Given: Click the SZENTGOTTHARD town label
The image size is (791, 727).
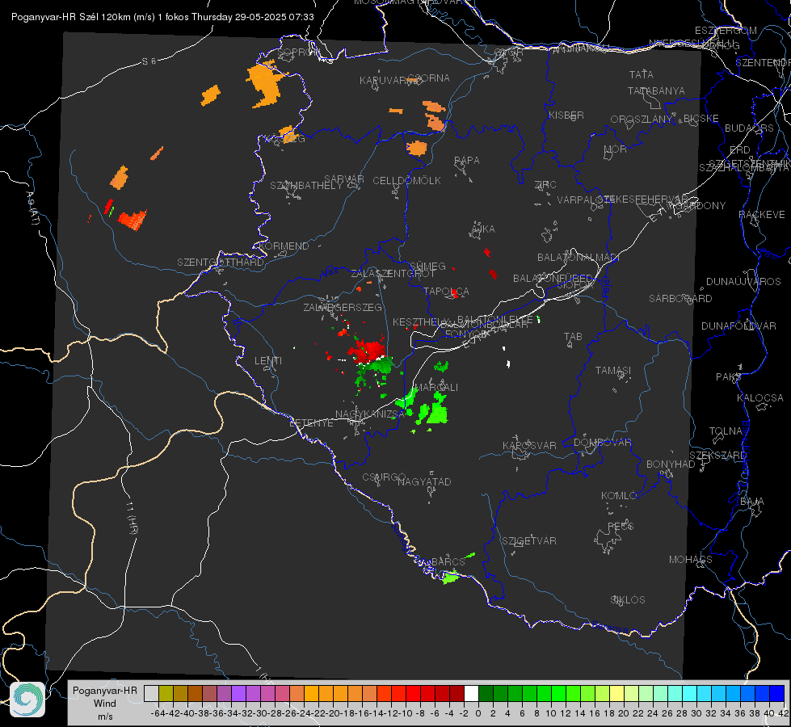Looking at the screenshot, I should click(x=221, y=263).
